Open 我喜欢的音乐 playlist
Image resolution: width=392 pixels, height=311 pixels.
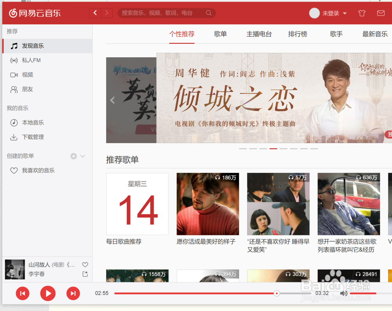point(47,171)
